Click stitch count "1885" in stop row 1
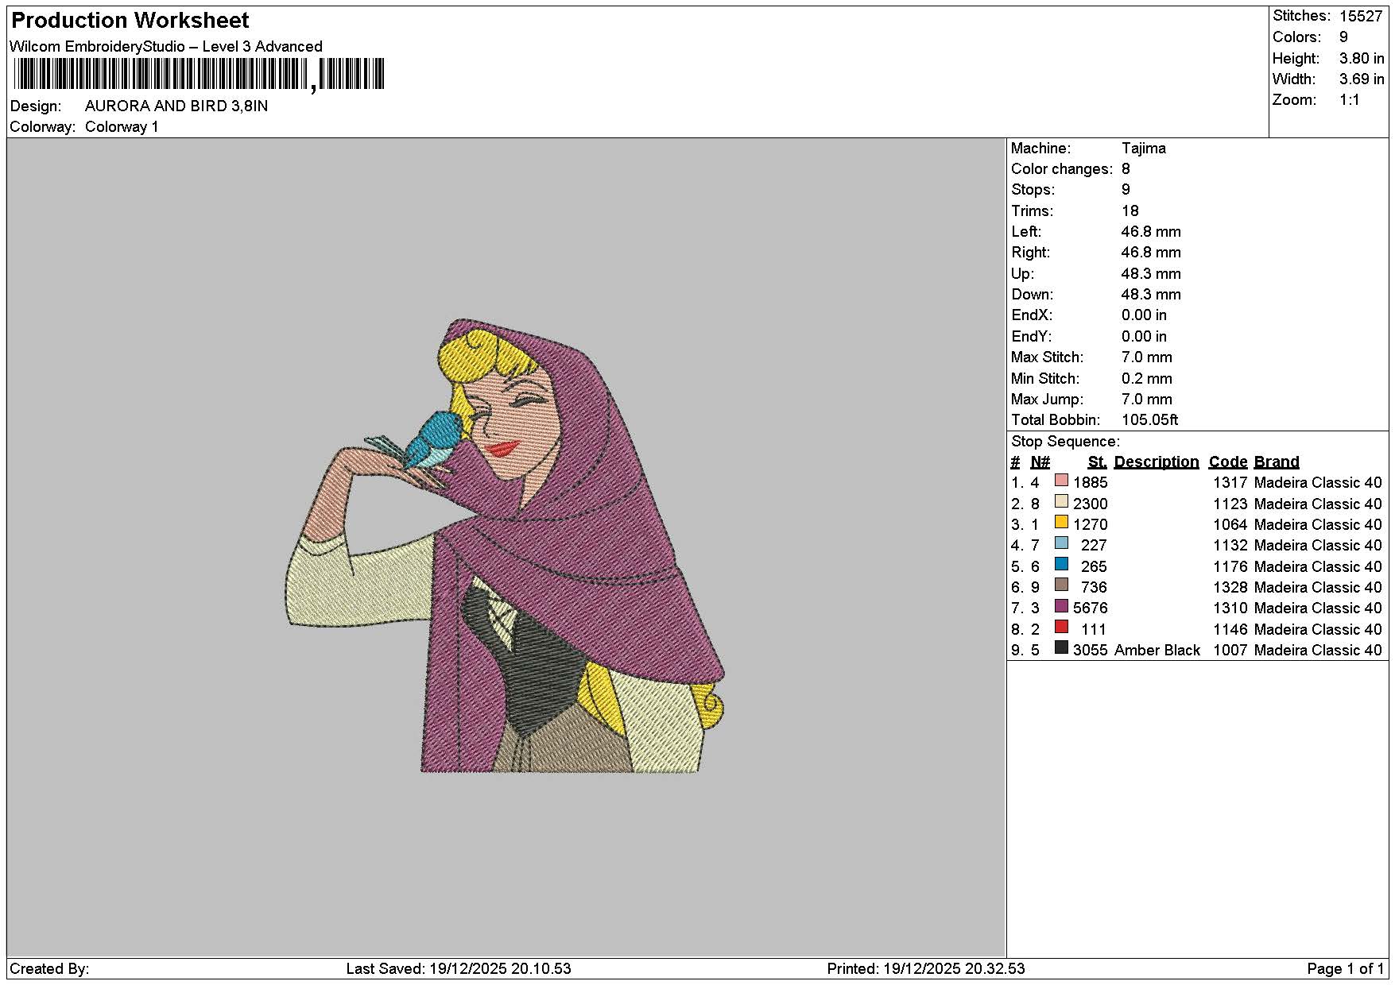Viewport: 1395px width, 985px height. pyautogui.click(x=1091, y=483)
